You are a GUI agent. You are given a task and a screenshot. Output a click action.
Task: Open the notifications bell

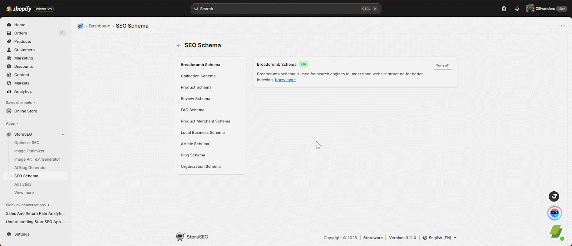517,9
